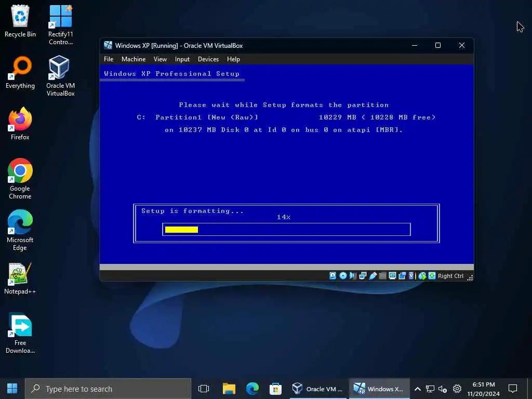
Task: Click the 'Setup is formatting...' text
Action: click(192, 211)
